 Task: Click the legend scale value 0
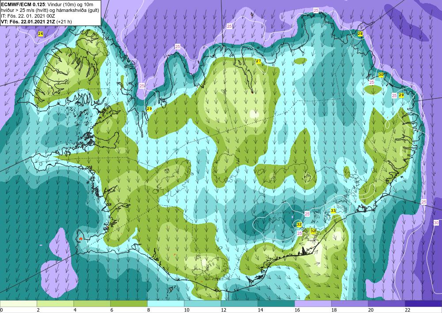[1, 310]
